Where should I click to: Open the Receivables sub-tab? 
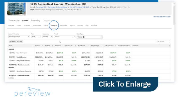(64, 25)
